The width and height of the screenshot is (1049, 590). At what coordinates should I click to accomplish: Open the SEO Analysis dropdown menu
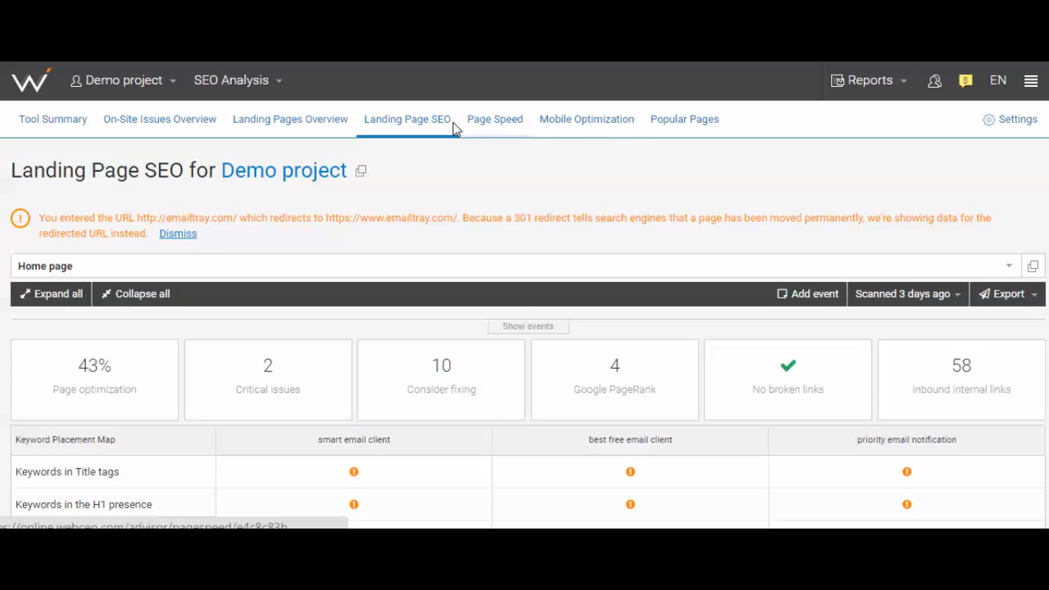238,81
